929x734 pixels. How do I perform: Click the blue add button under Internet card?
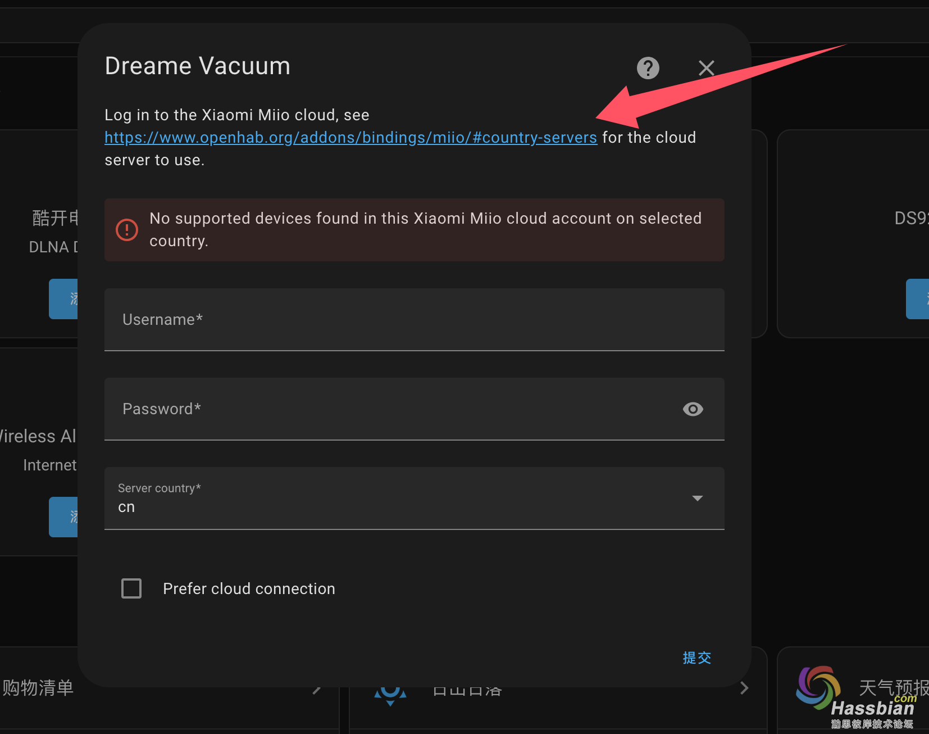pyautogui.click(x=63, y=517)
